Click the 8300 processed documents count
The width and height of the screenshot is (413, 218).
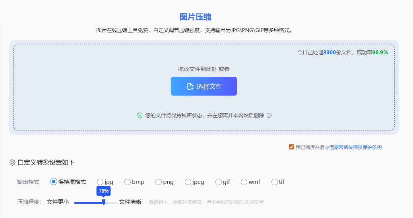pyautogui.click(x=330, y=53)
